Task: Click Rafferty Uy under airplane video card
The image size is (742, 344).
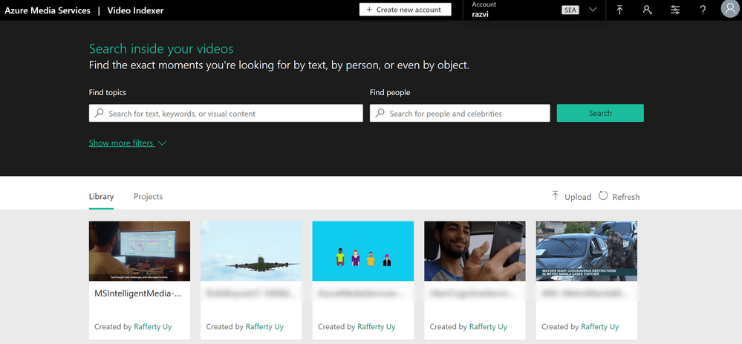Action: tap(264, 326)
